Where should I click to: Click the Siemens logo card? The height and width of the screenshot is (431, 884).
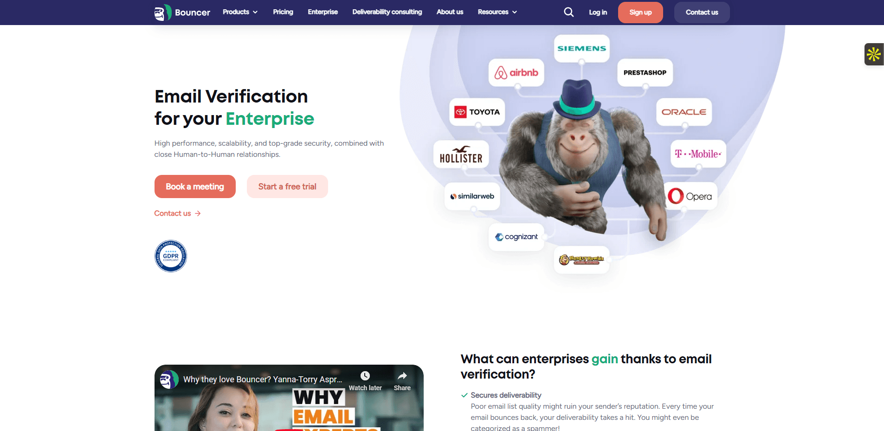(582, 48)
